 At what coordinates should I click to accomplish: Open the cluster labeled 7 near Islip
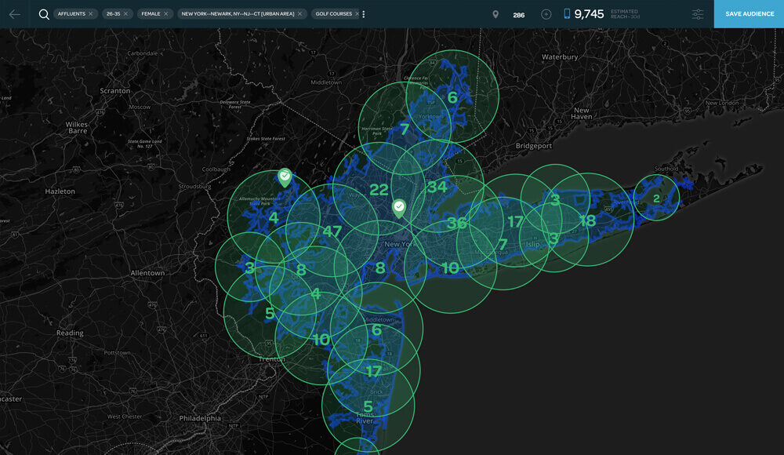point(503,244)
